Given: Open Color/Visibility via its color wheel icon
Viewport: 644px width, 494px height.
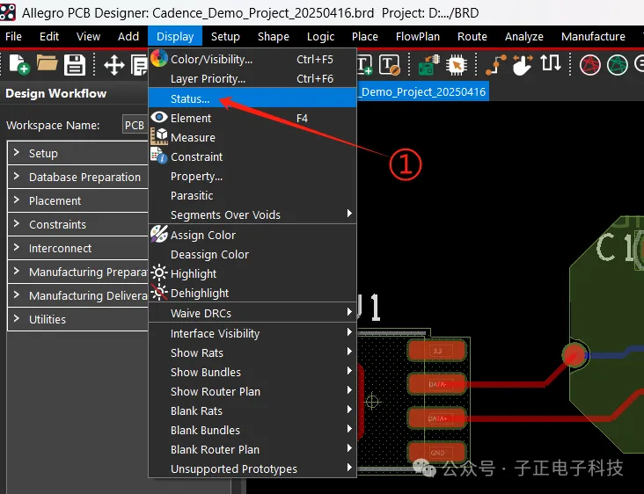Looking at the screenshot, I should [159, 58].
